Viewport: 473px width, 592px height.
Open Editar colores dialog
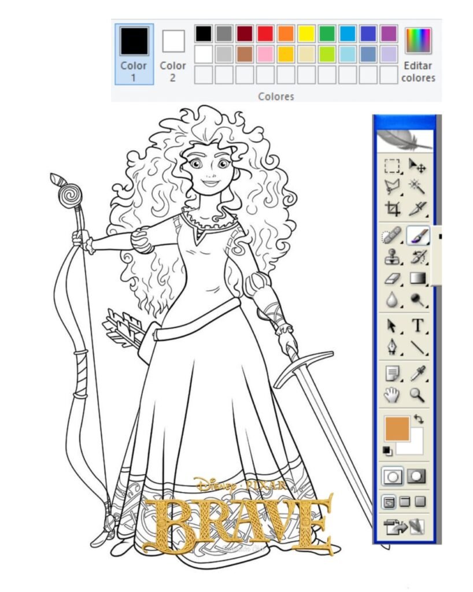click(x=418, y=54)
